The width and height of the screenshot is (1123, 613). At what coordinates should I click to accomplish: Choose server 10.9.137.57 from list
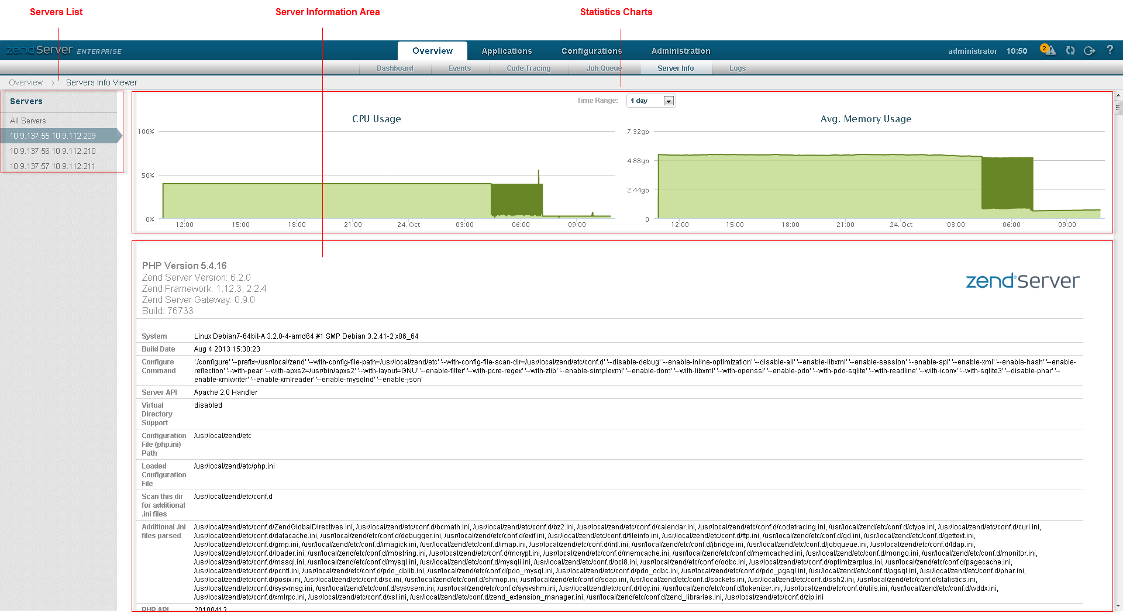[x=53, y=166]
